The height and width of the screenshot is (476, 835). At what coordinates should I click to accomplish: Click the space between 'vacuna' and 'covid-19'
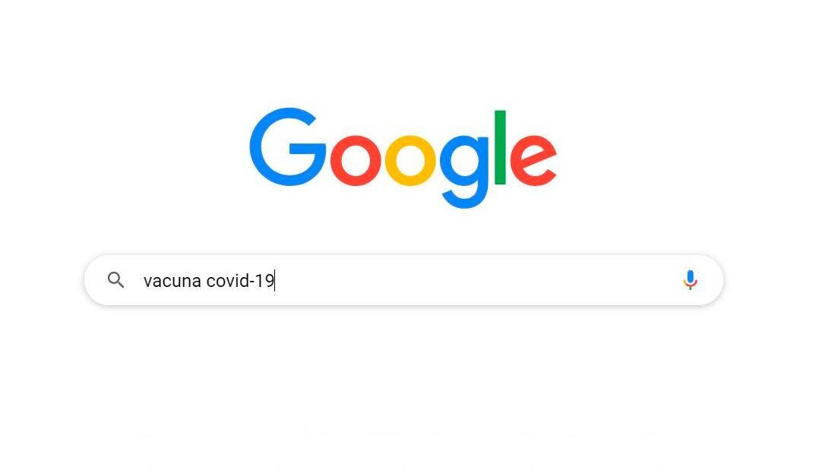point(204,280)
